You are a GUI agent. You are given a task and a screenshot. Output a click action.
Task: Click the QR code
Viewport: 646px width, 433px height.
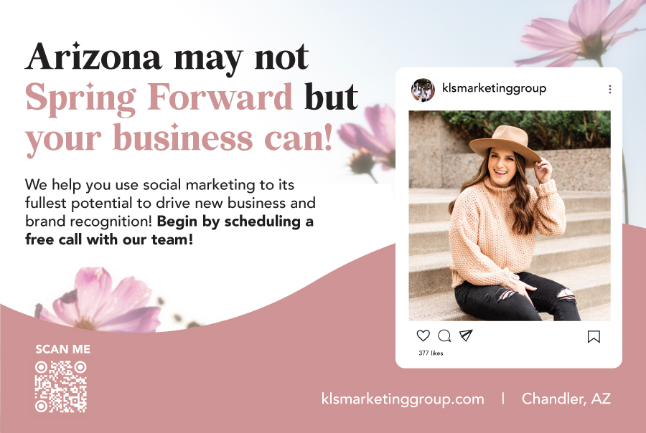(x=60, y=386)
